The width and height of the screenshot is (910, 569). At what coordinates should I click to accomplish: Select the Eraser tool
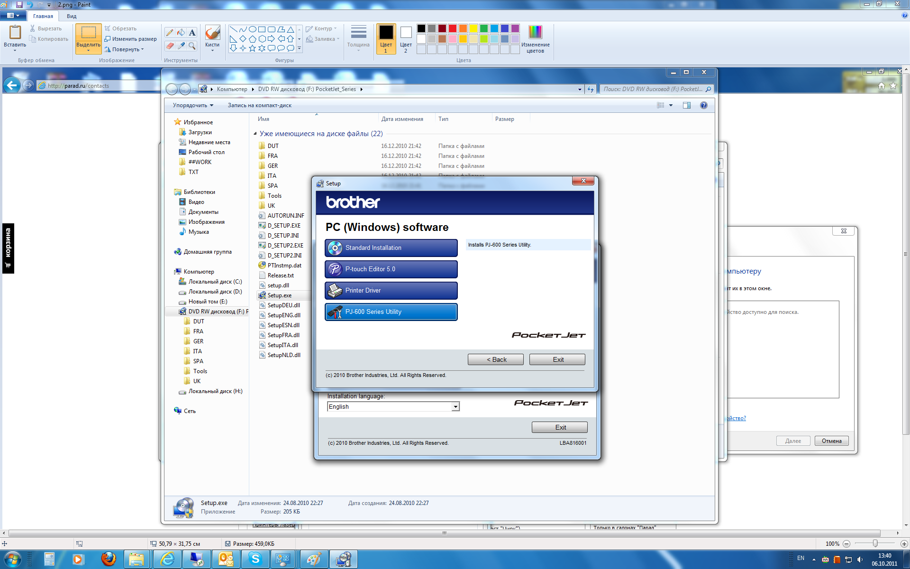(170, 46)
